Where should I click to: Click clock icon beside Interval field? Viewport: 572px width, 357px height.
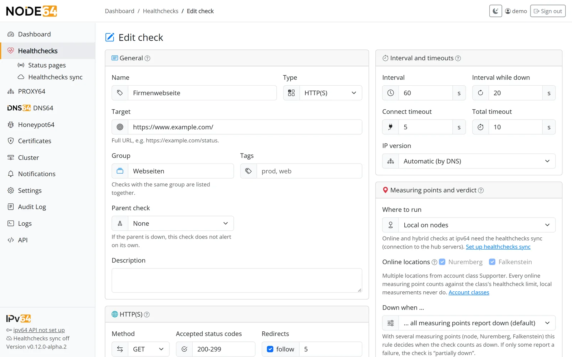tap(391, 93)
